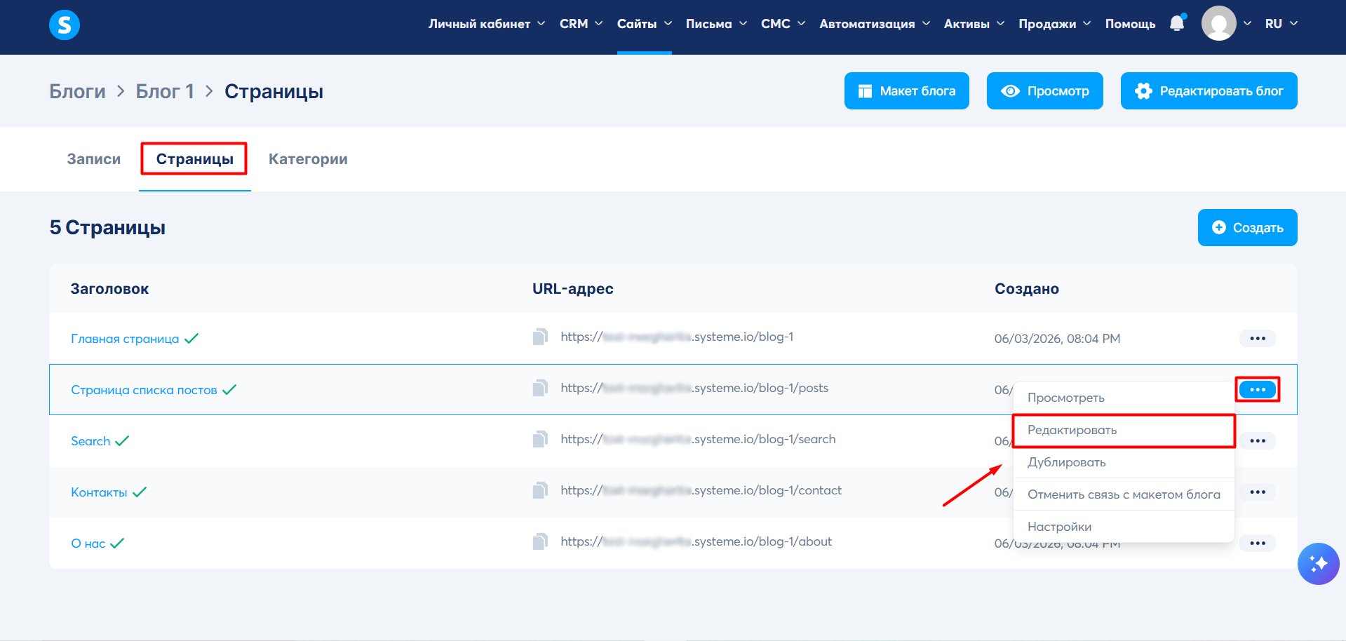Open three-dots menu for О нас row
The image size is (1346, 641).
[x=1258, y=543]
